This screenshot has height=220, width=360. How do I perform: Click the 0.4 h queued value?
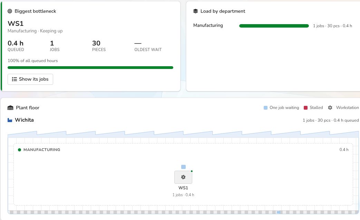pos(16,43)
